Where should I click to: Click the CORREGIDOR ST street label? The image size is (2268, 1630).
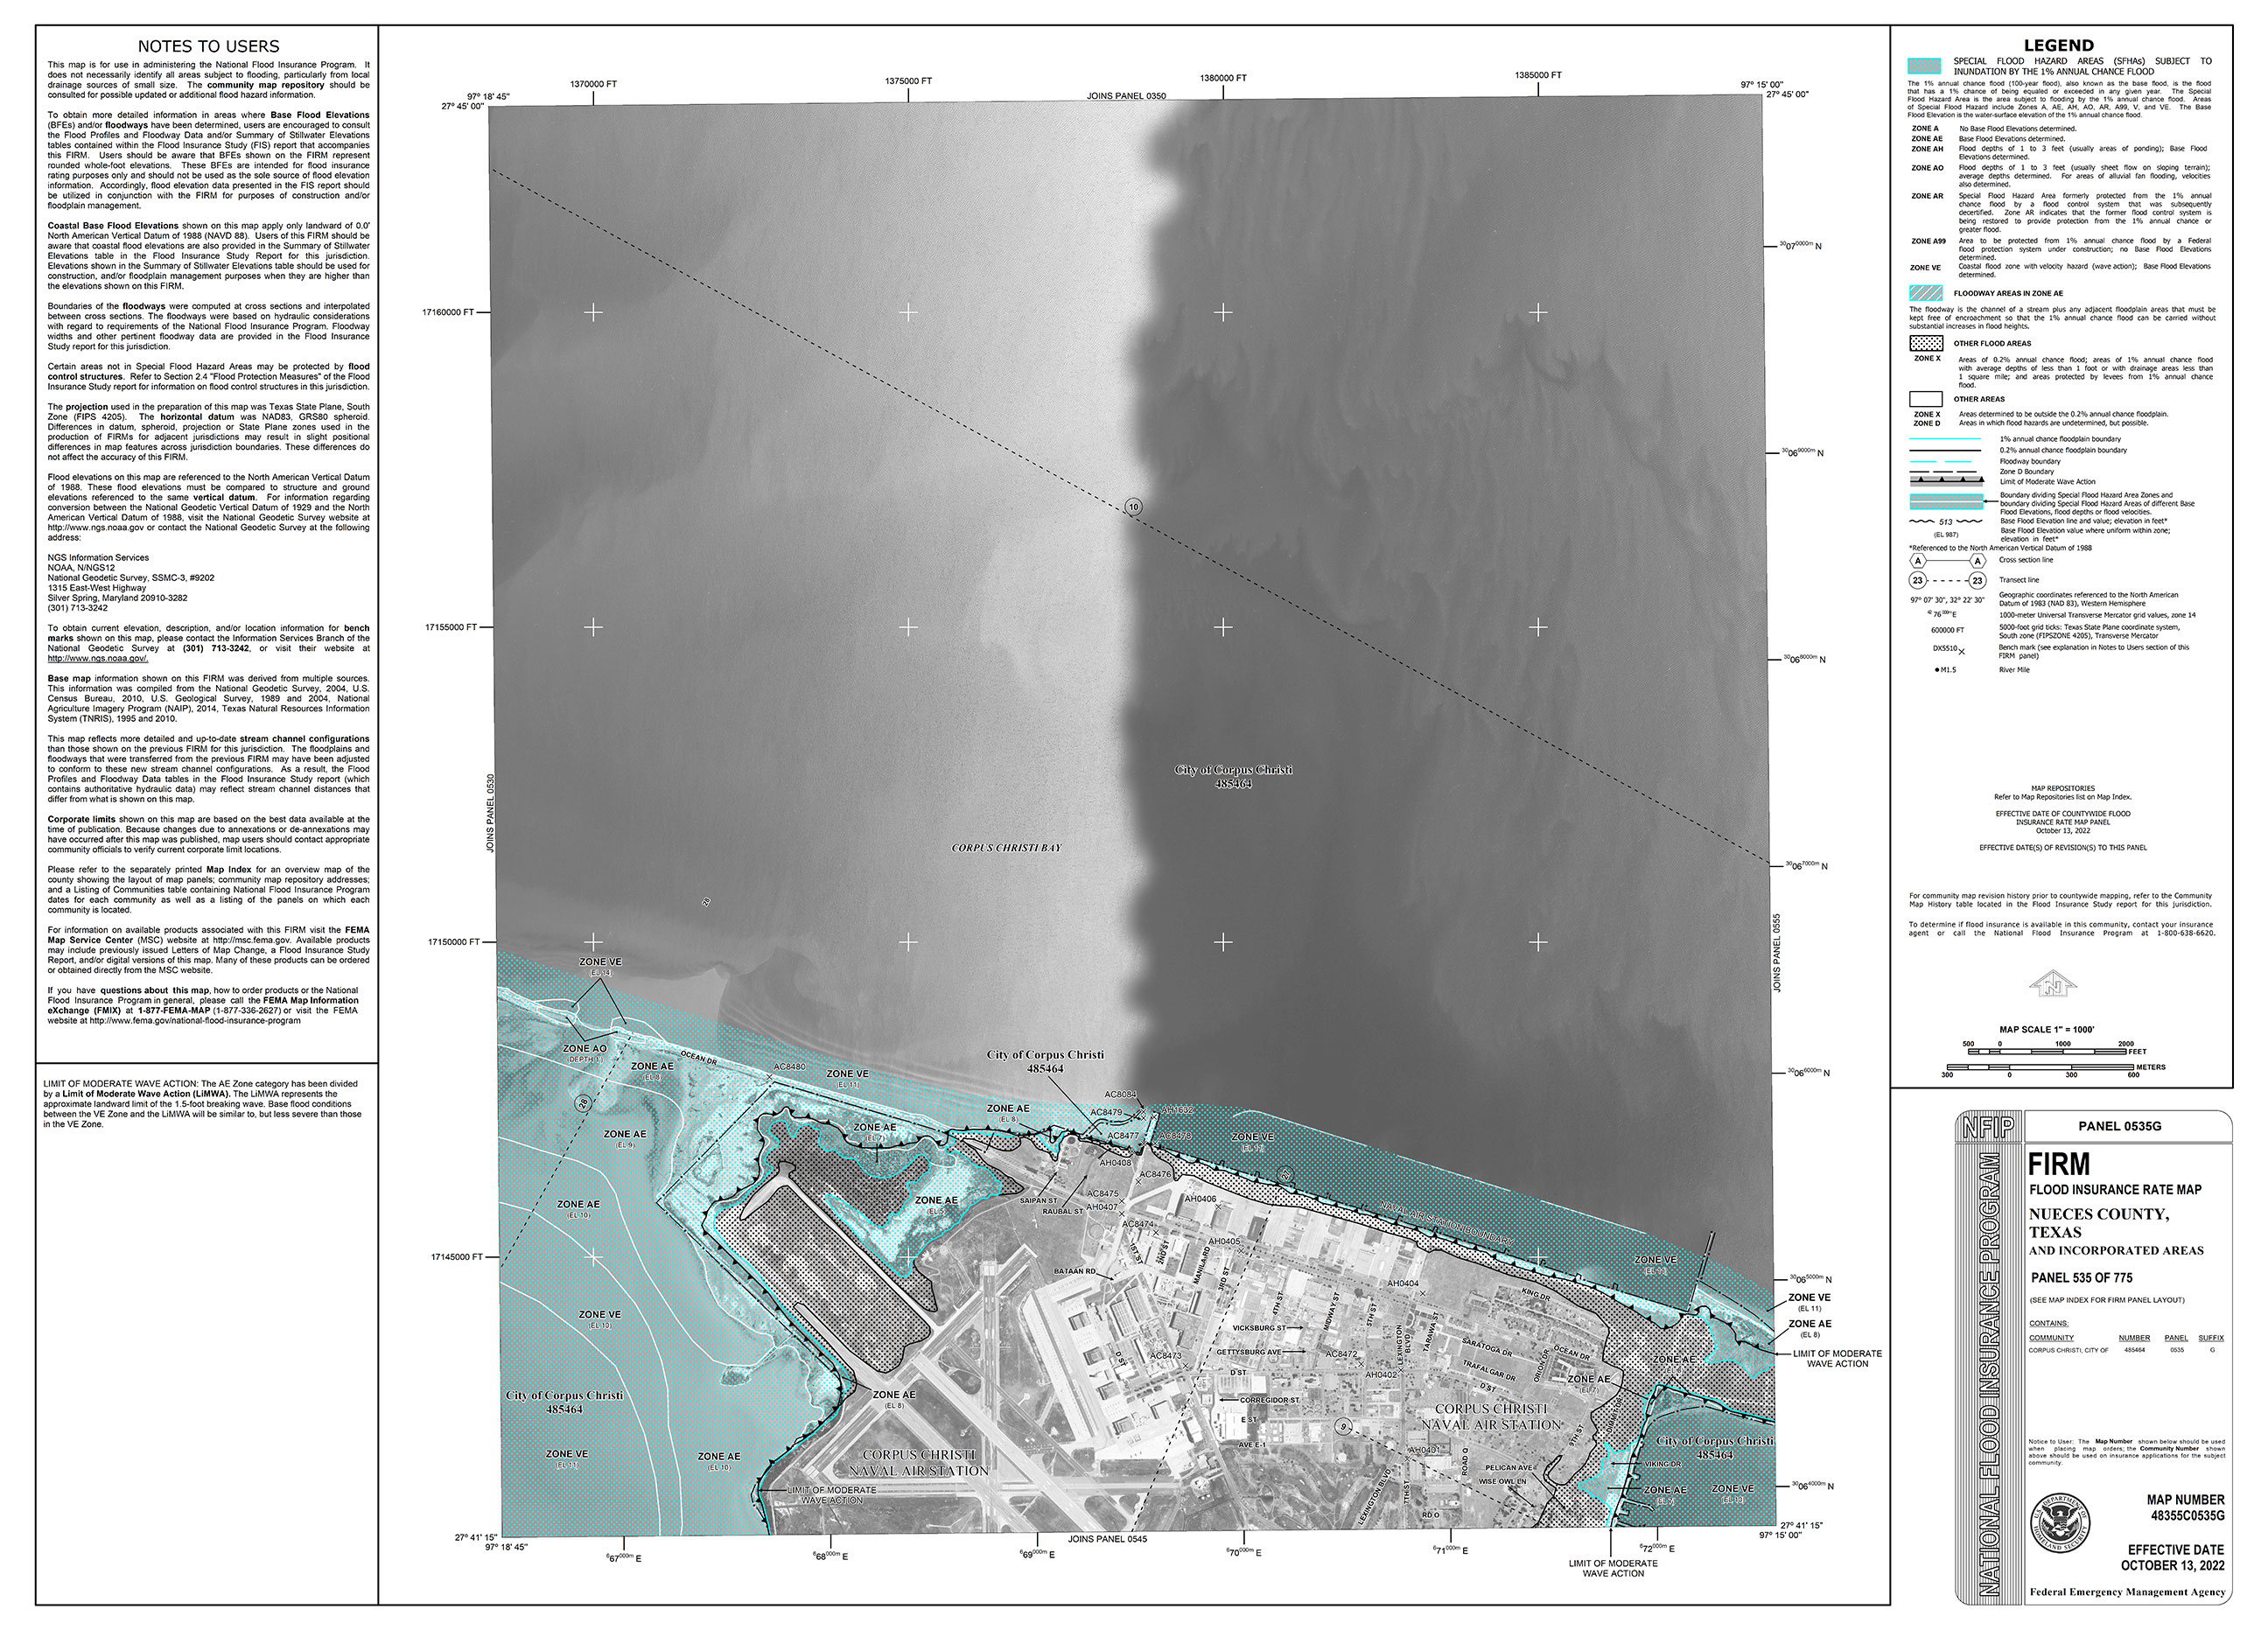point(1269,1400)
